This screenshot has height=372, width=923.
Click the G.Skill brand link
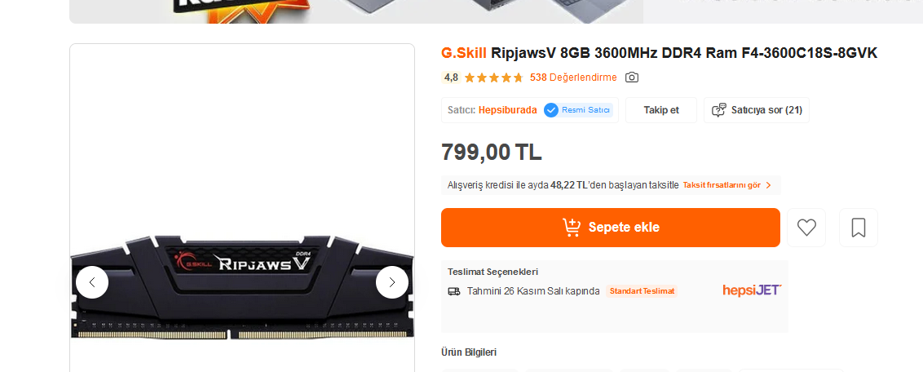point(464,53)
